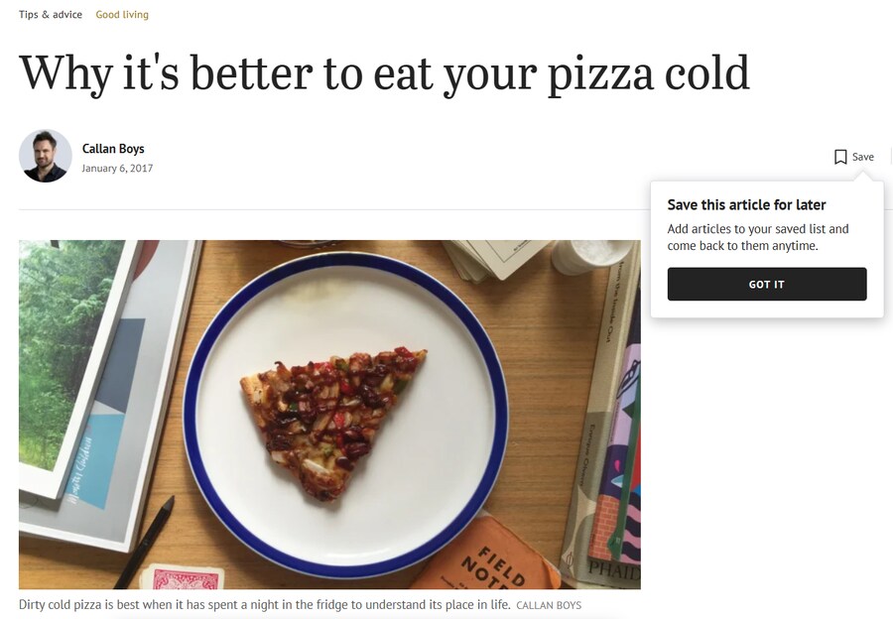Screen dimensions: 893x619
Task: Click the white salt shaker in photo
Action: pos(590,256)
